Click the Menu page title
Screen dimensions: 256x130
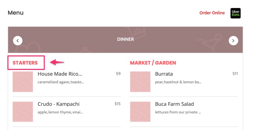point(16,13)
